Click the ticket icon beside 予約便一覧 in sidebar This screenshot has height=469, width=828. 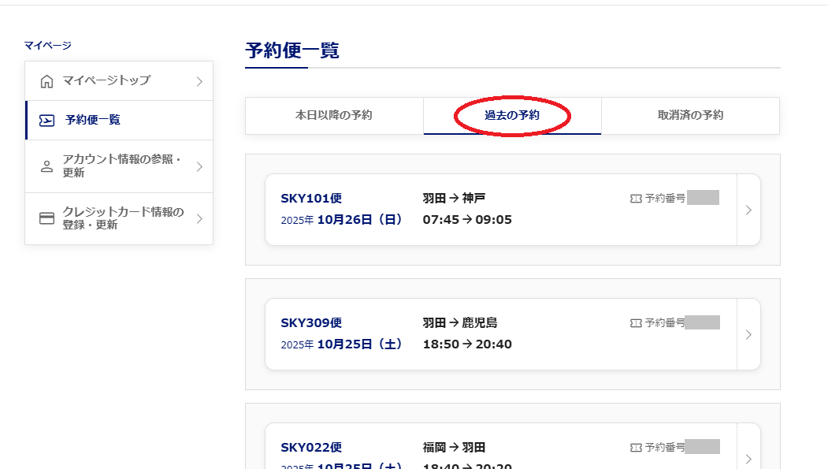tap(47, 121)
